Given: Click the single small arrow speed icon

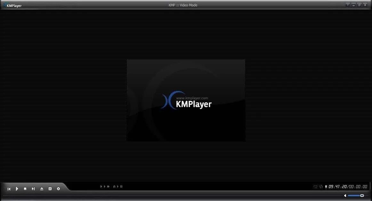Looking at the screenshot, I should 105,187.
